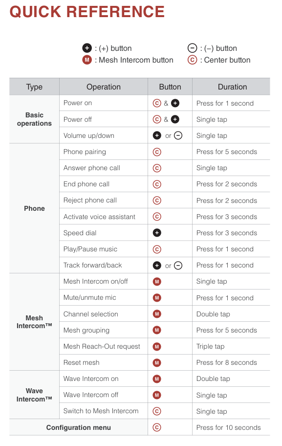The height and width of the screenshot is (446, 282).
Task: Select the Operation column header
Action: coord(104,87)
